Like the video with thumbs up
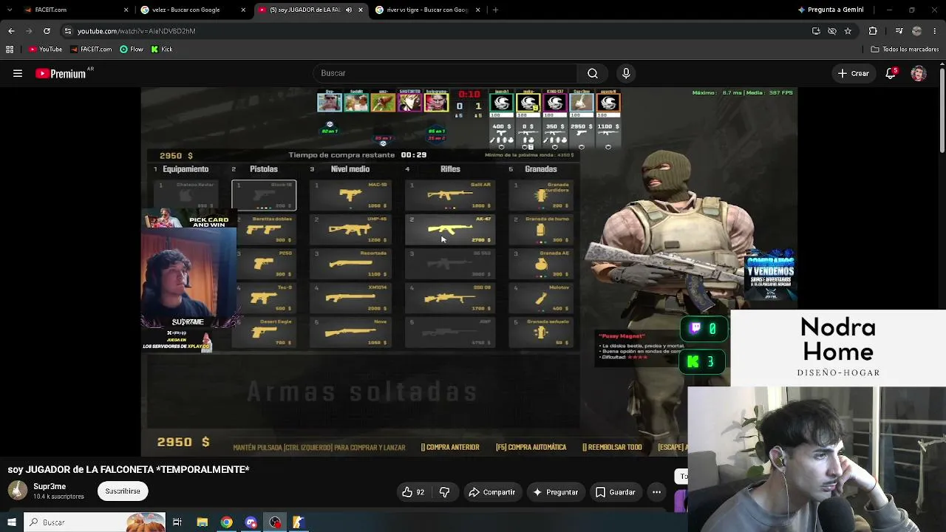 click(413, 492)
